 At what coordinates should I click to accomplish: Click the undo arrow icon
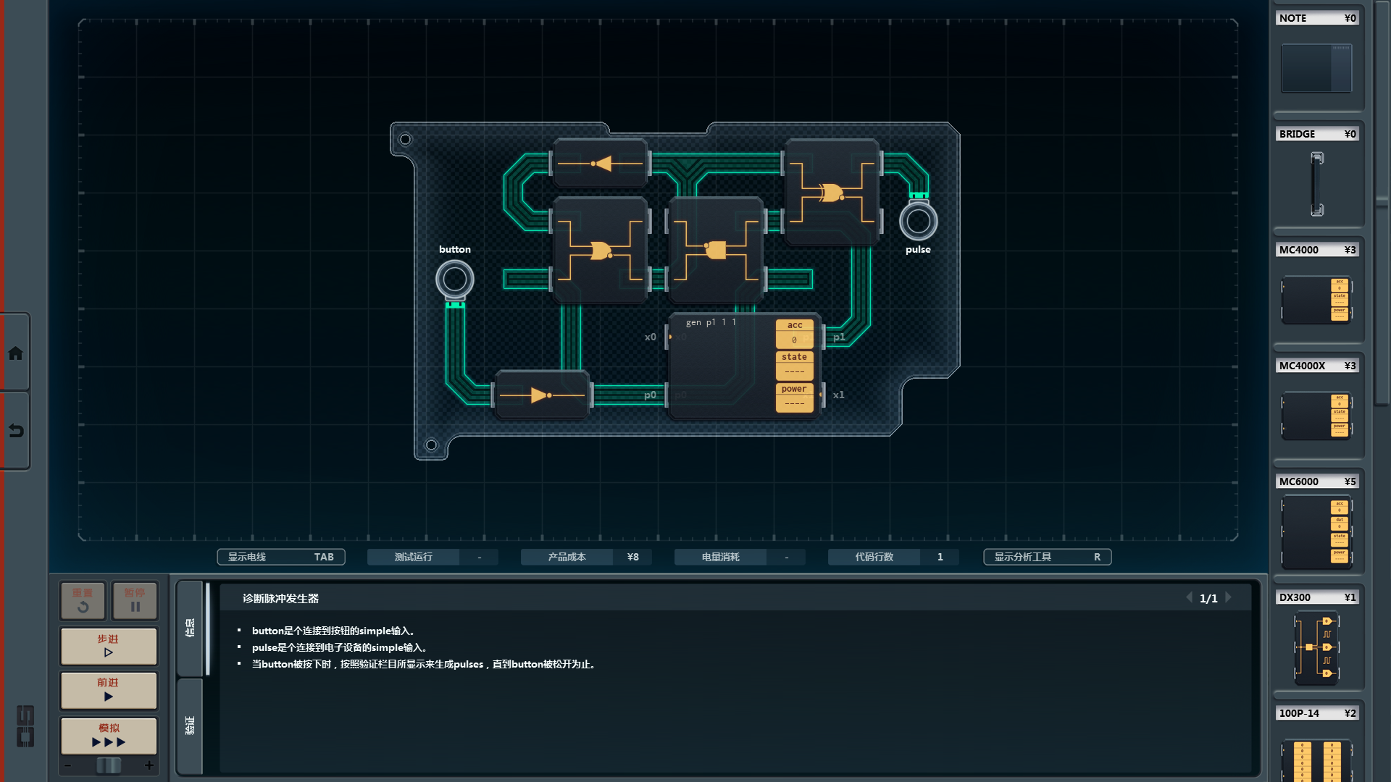pyautogui.click(x=15, y=431)
